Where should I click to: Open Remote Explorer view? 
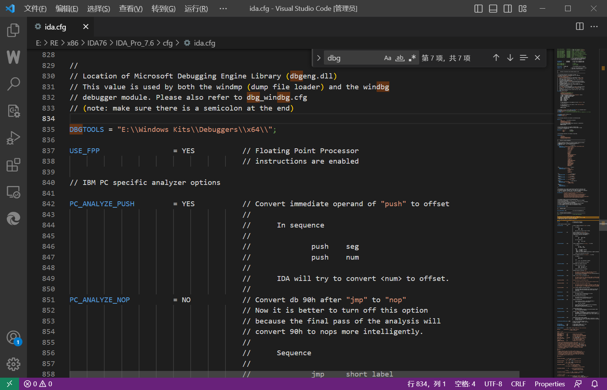click(x=13, y=192)
